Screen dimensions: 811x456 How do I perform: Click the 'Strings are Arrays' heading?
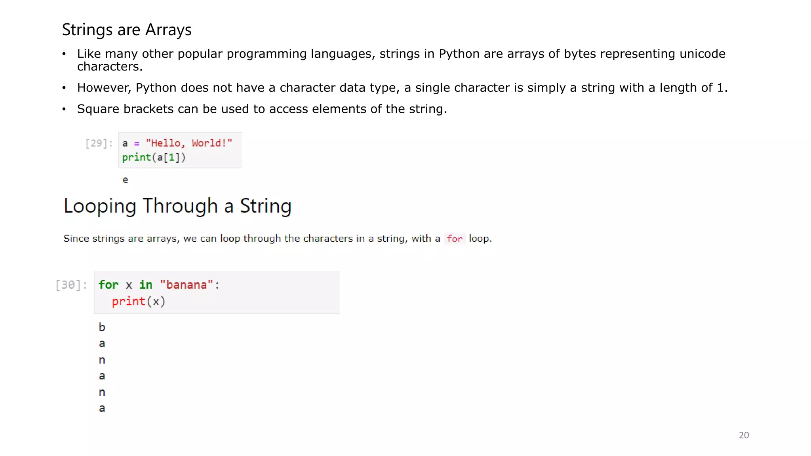click(127, 30)
